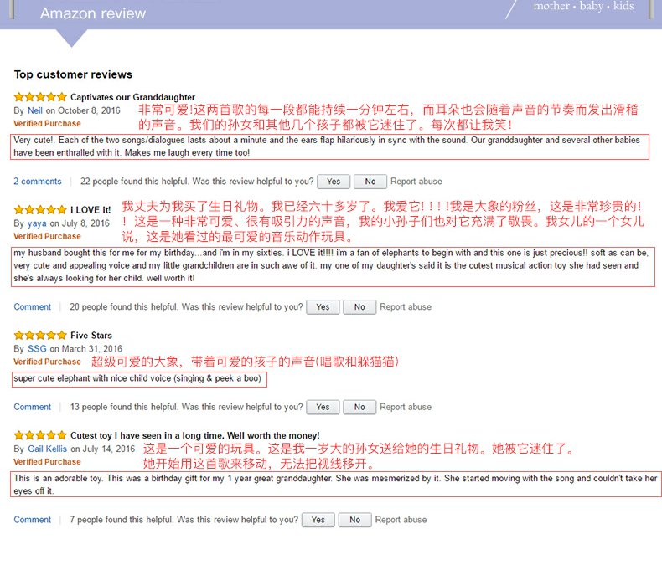Click star rating of "i LOVE it!" review
The height and width of the screenshot is (570, 662).
tap(39, 209)
